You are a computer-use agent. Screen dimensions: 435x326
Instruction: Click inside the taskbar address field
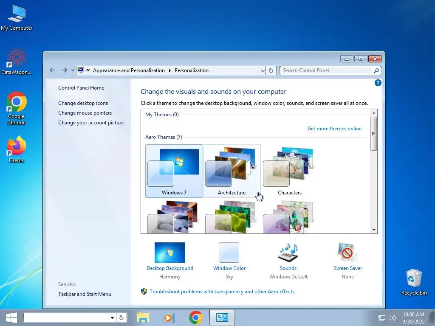click(66, 318)
